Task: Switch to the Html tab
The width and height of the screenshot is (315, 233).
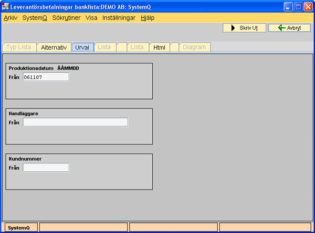Action: (160, 47)
